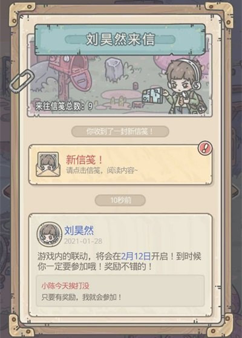The image size is (242, 338).
Task: Open the new letter envelope icon
Action: coord(48,164)
